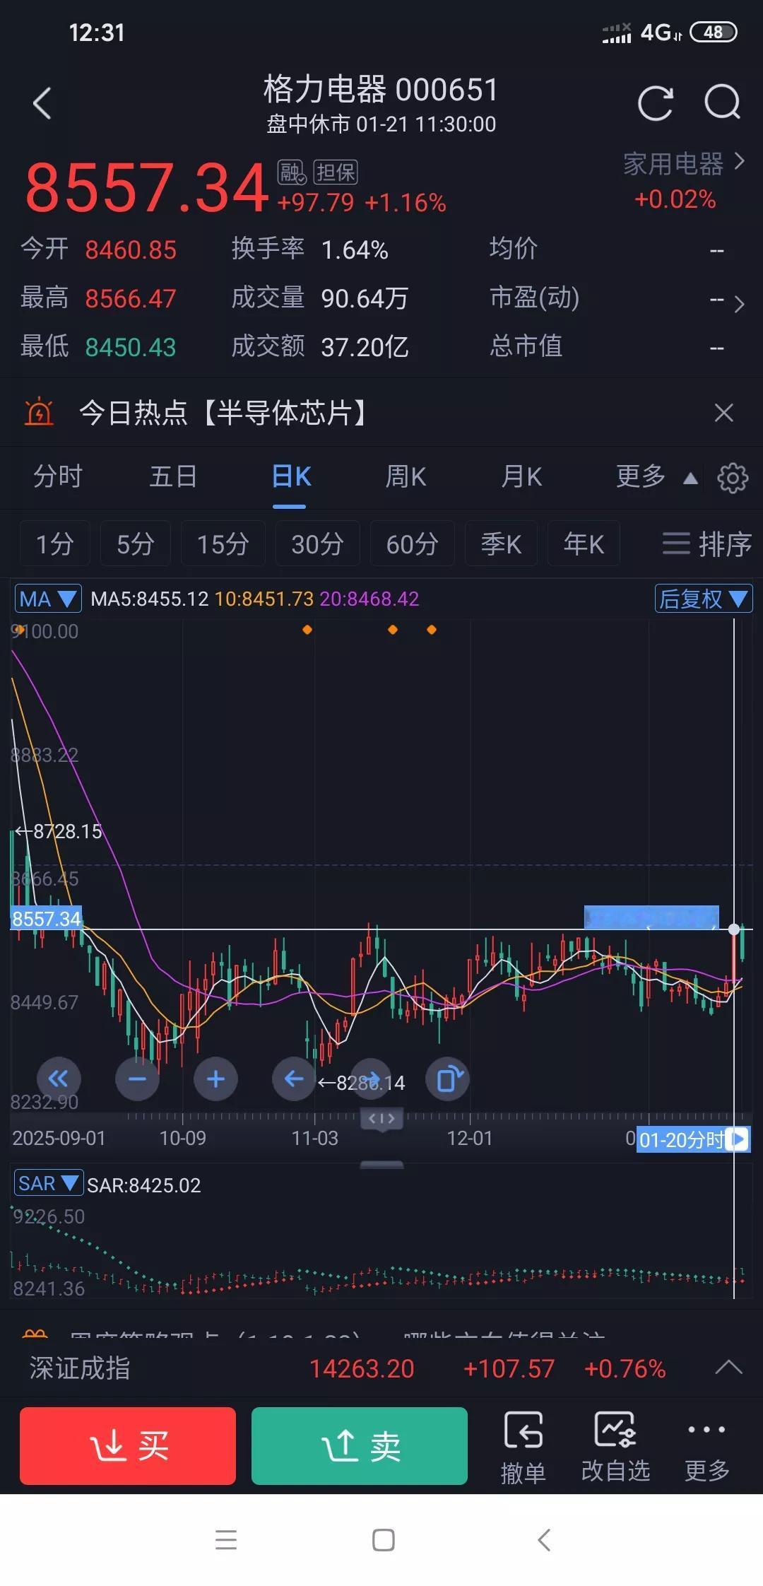Zoom out the K-line chart

click(137, 1079)
